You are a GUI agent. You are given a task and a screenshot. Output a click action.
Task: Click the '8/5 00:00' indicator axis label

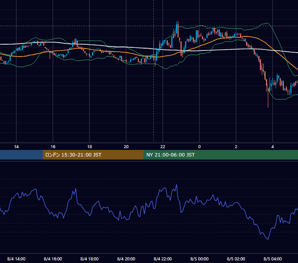pos(199,259)
